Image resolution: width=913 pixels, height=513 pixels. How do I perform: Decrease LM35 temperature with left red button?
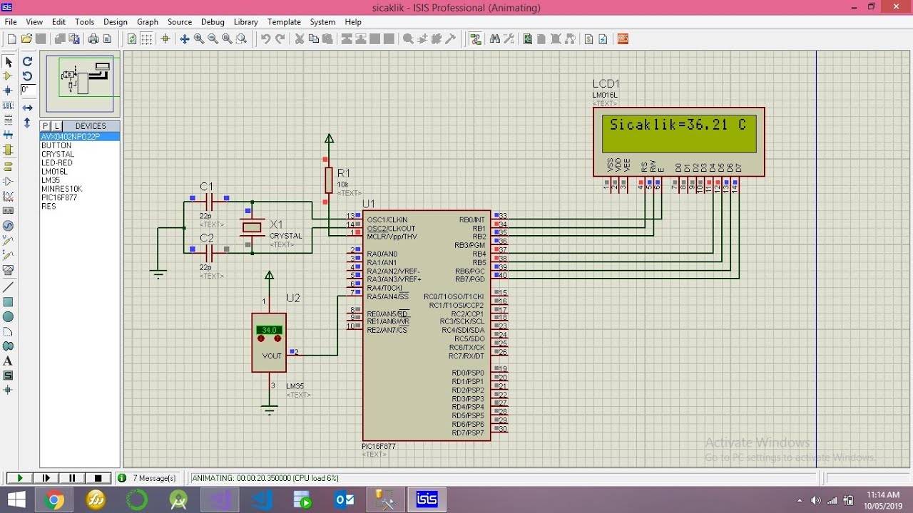[262, 338]
